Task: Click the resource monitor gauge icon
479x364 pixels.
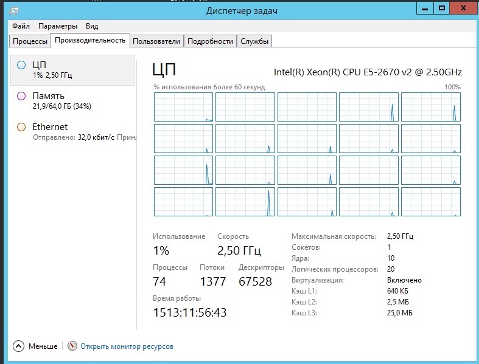Action: coord(72,346)
